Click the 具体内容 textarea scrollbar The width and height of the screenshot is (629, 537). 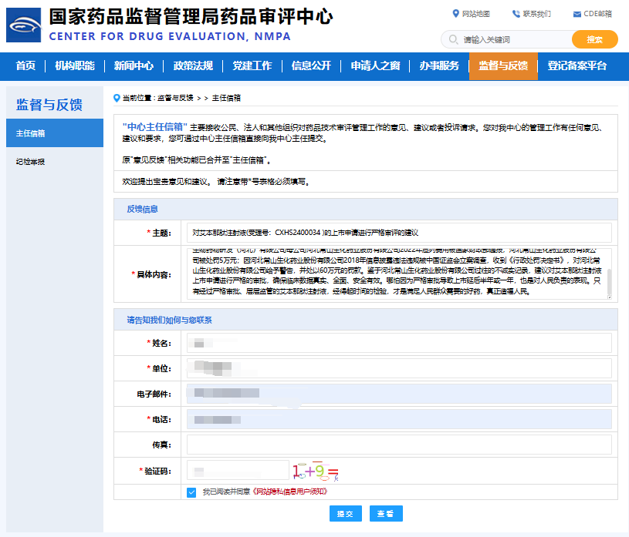pyautogui.click(x=608, y=280)
